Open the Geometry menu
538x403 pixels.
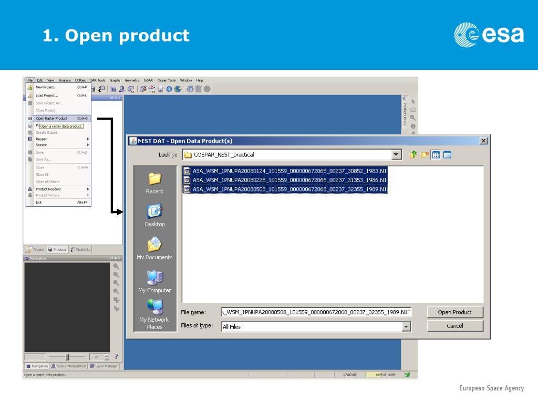[x=132, y=80]
